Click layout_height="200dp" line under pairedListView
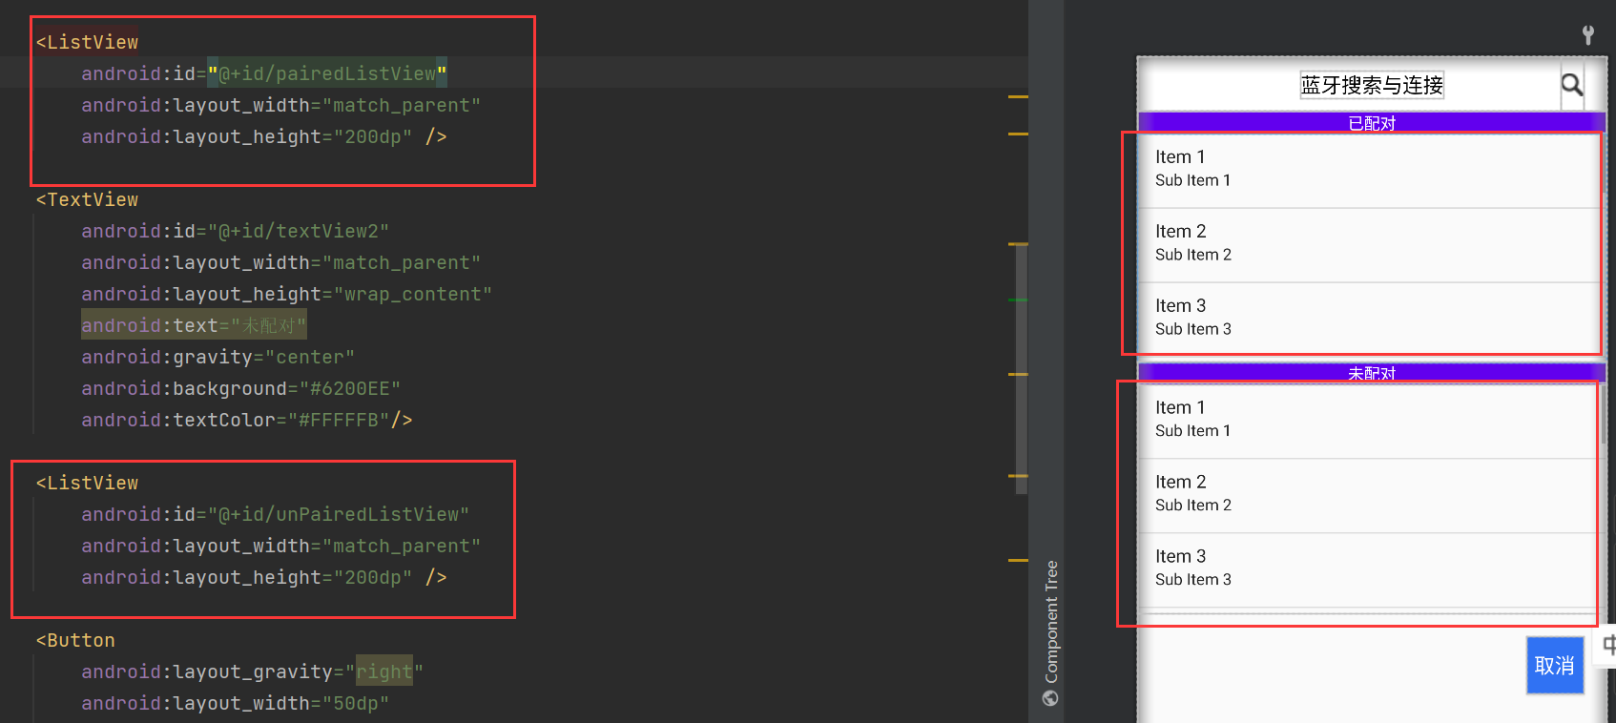Image resolution: width=1616 pixels, height=723 pixels. [264, 136]
